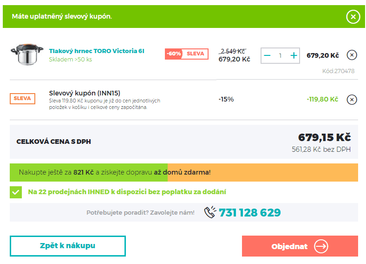Click the orange SLEVA coupon label
Image resolution: width=366 pixels, height=264 pixels.
(x=22, y=99)
